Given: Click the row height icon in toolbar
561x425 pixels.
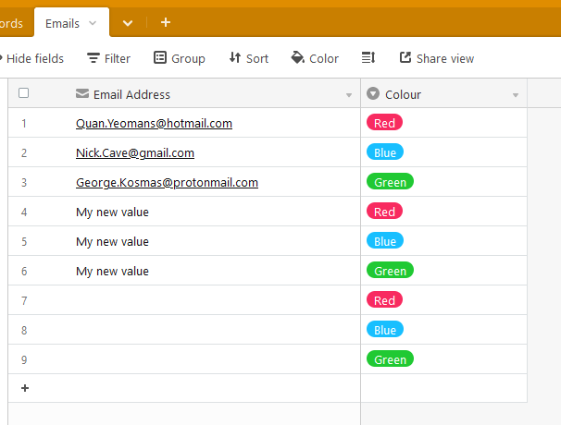Looking at the screenshot, I should (x=368, y=57).
